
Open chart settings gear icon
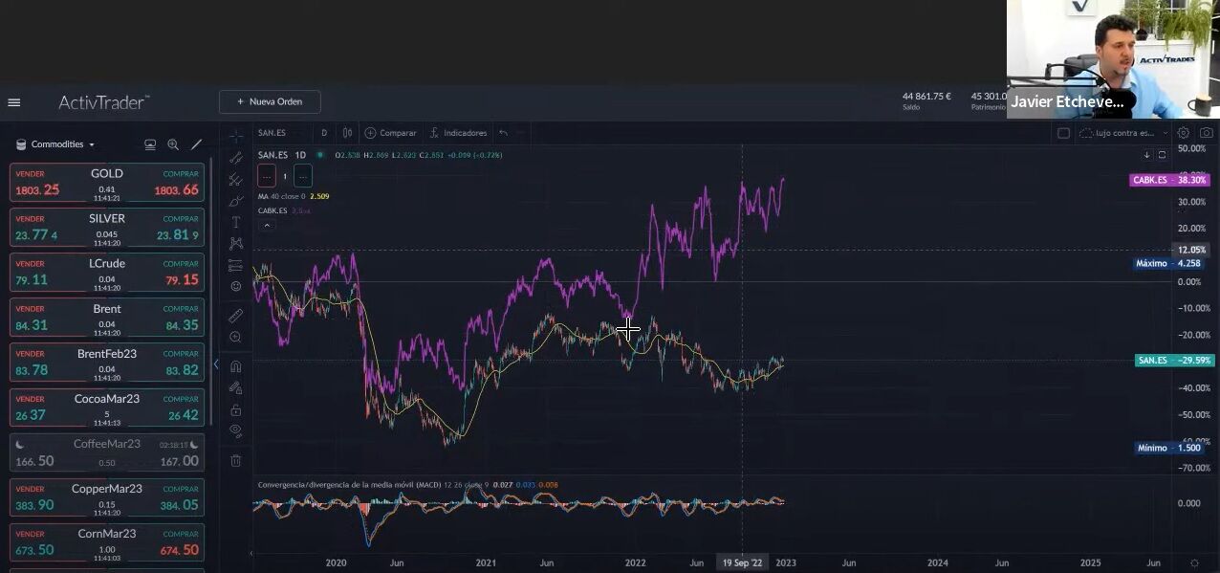(x=1184, y=133)
